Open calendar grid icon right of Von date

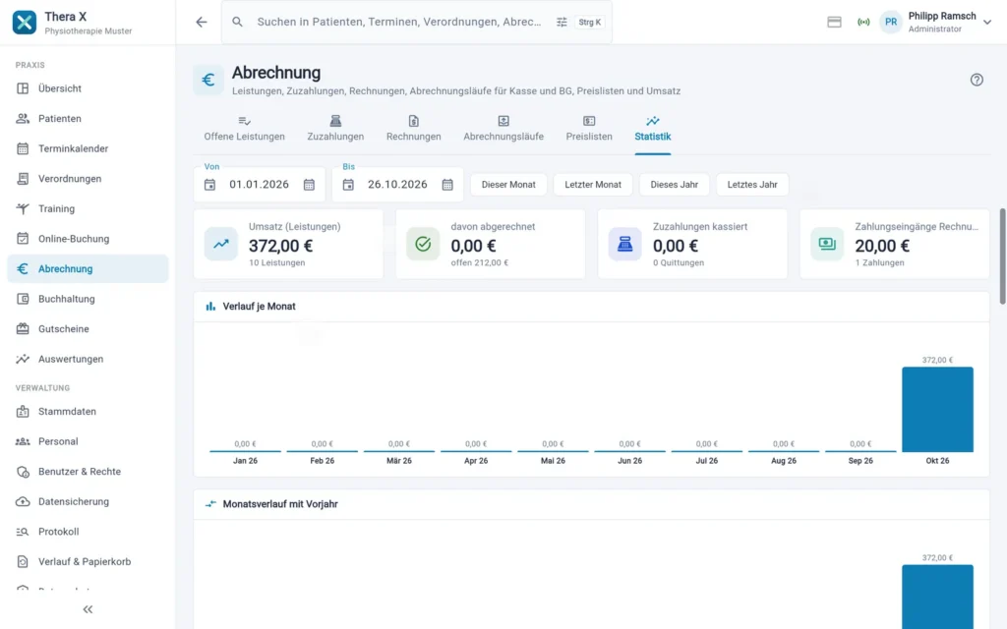(309, 185)
